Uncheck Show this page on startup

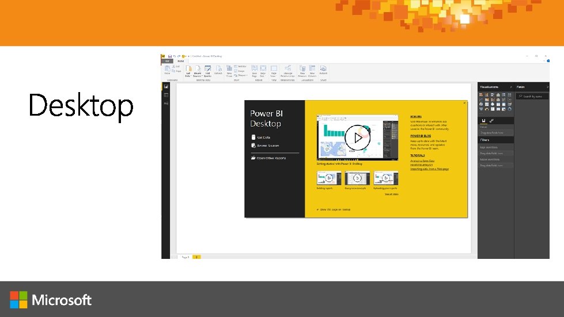(317, 209)
